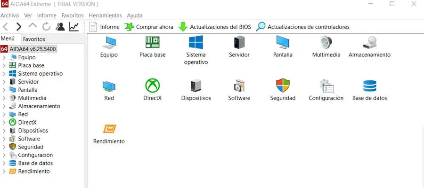This screenshot has height=188, width=424.
Task: Switch to the Favoritos sidebar tab
Action: tap(34, 39)
